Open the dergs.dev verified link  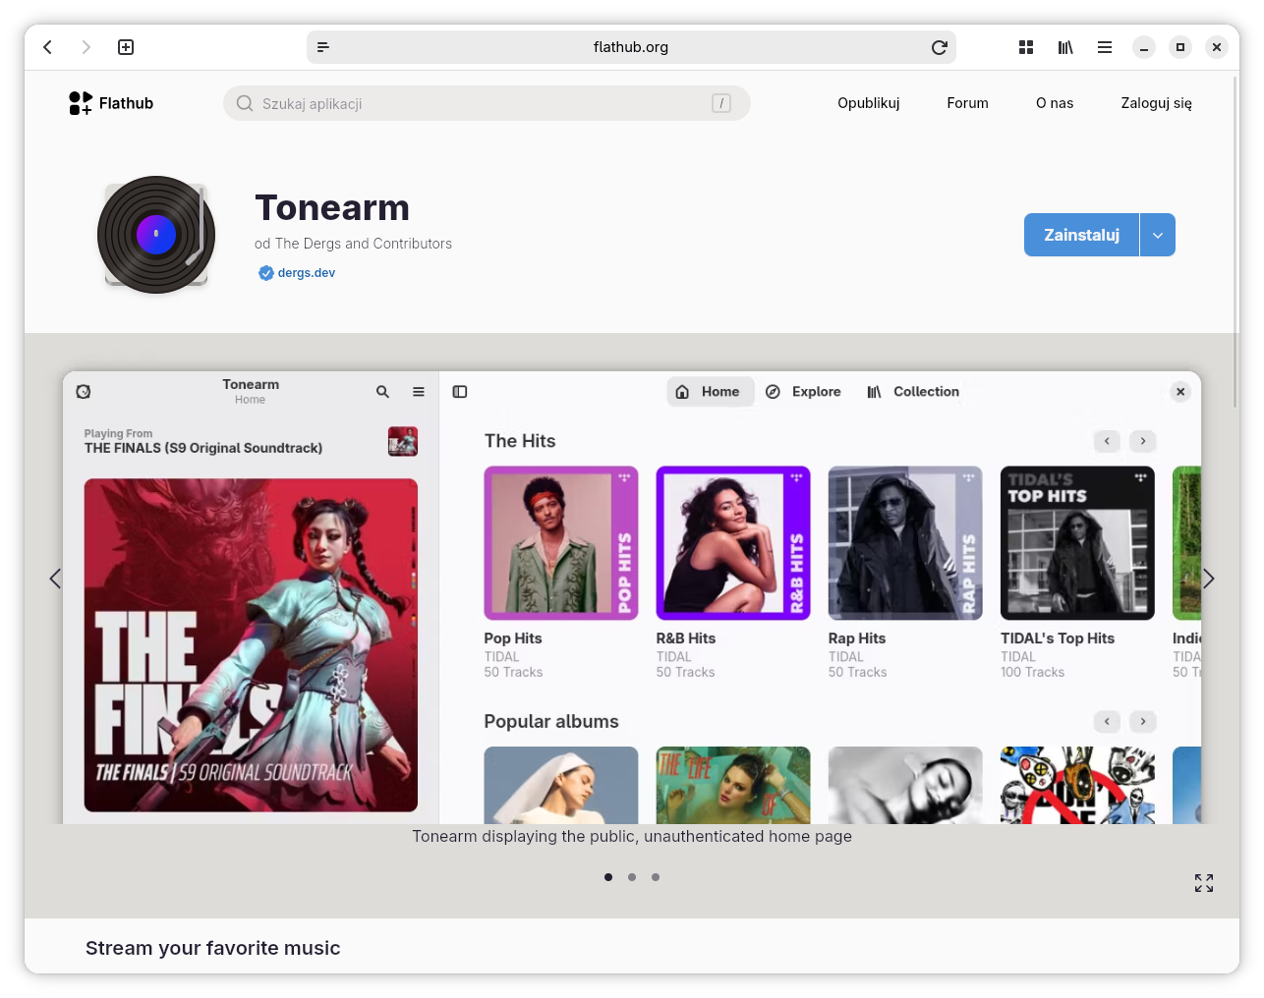tap(306, 273)
